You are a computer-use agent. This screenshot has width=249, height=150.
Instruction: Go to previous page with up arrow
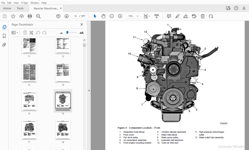pyautogui.click(x=58, y=16)
